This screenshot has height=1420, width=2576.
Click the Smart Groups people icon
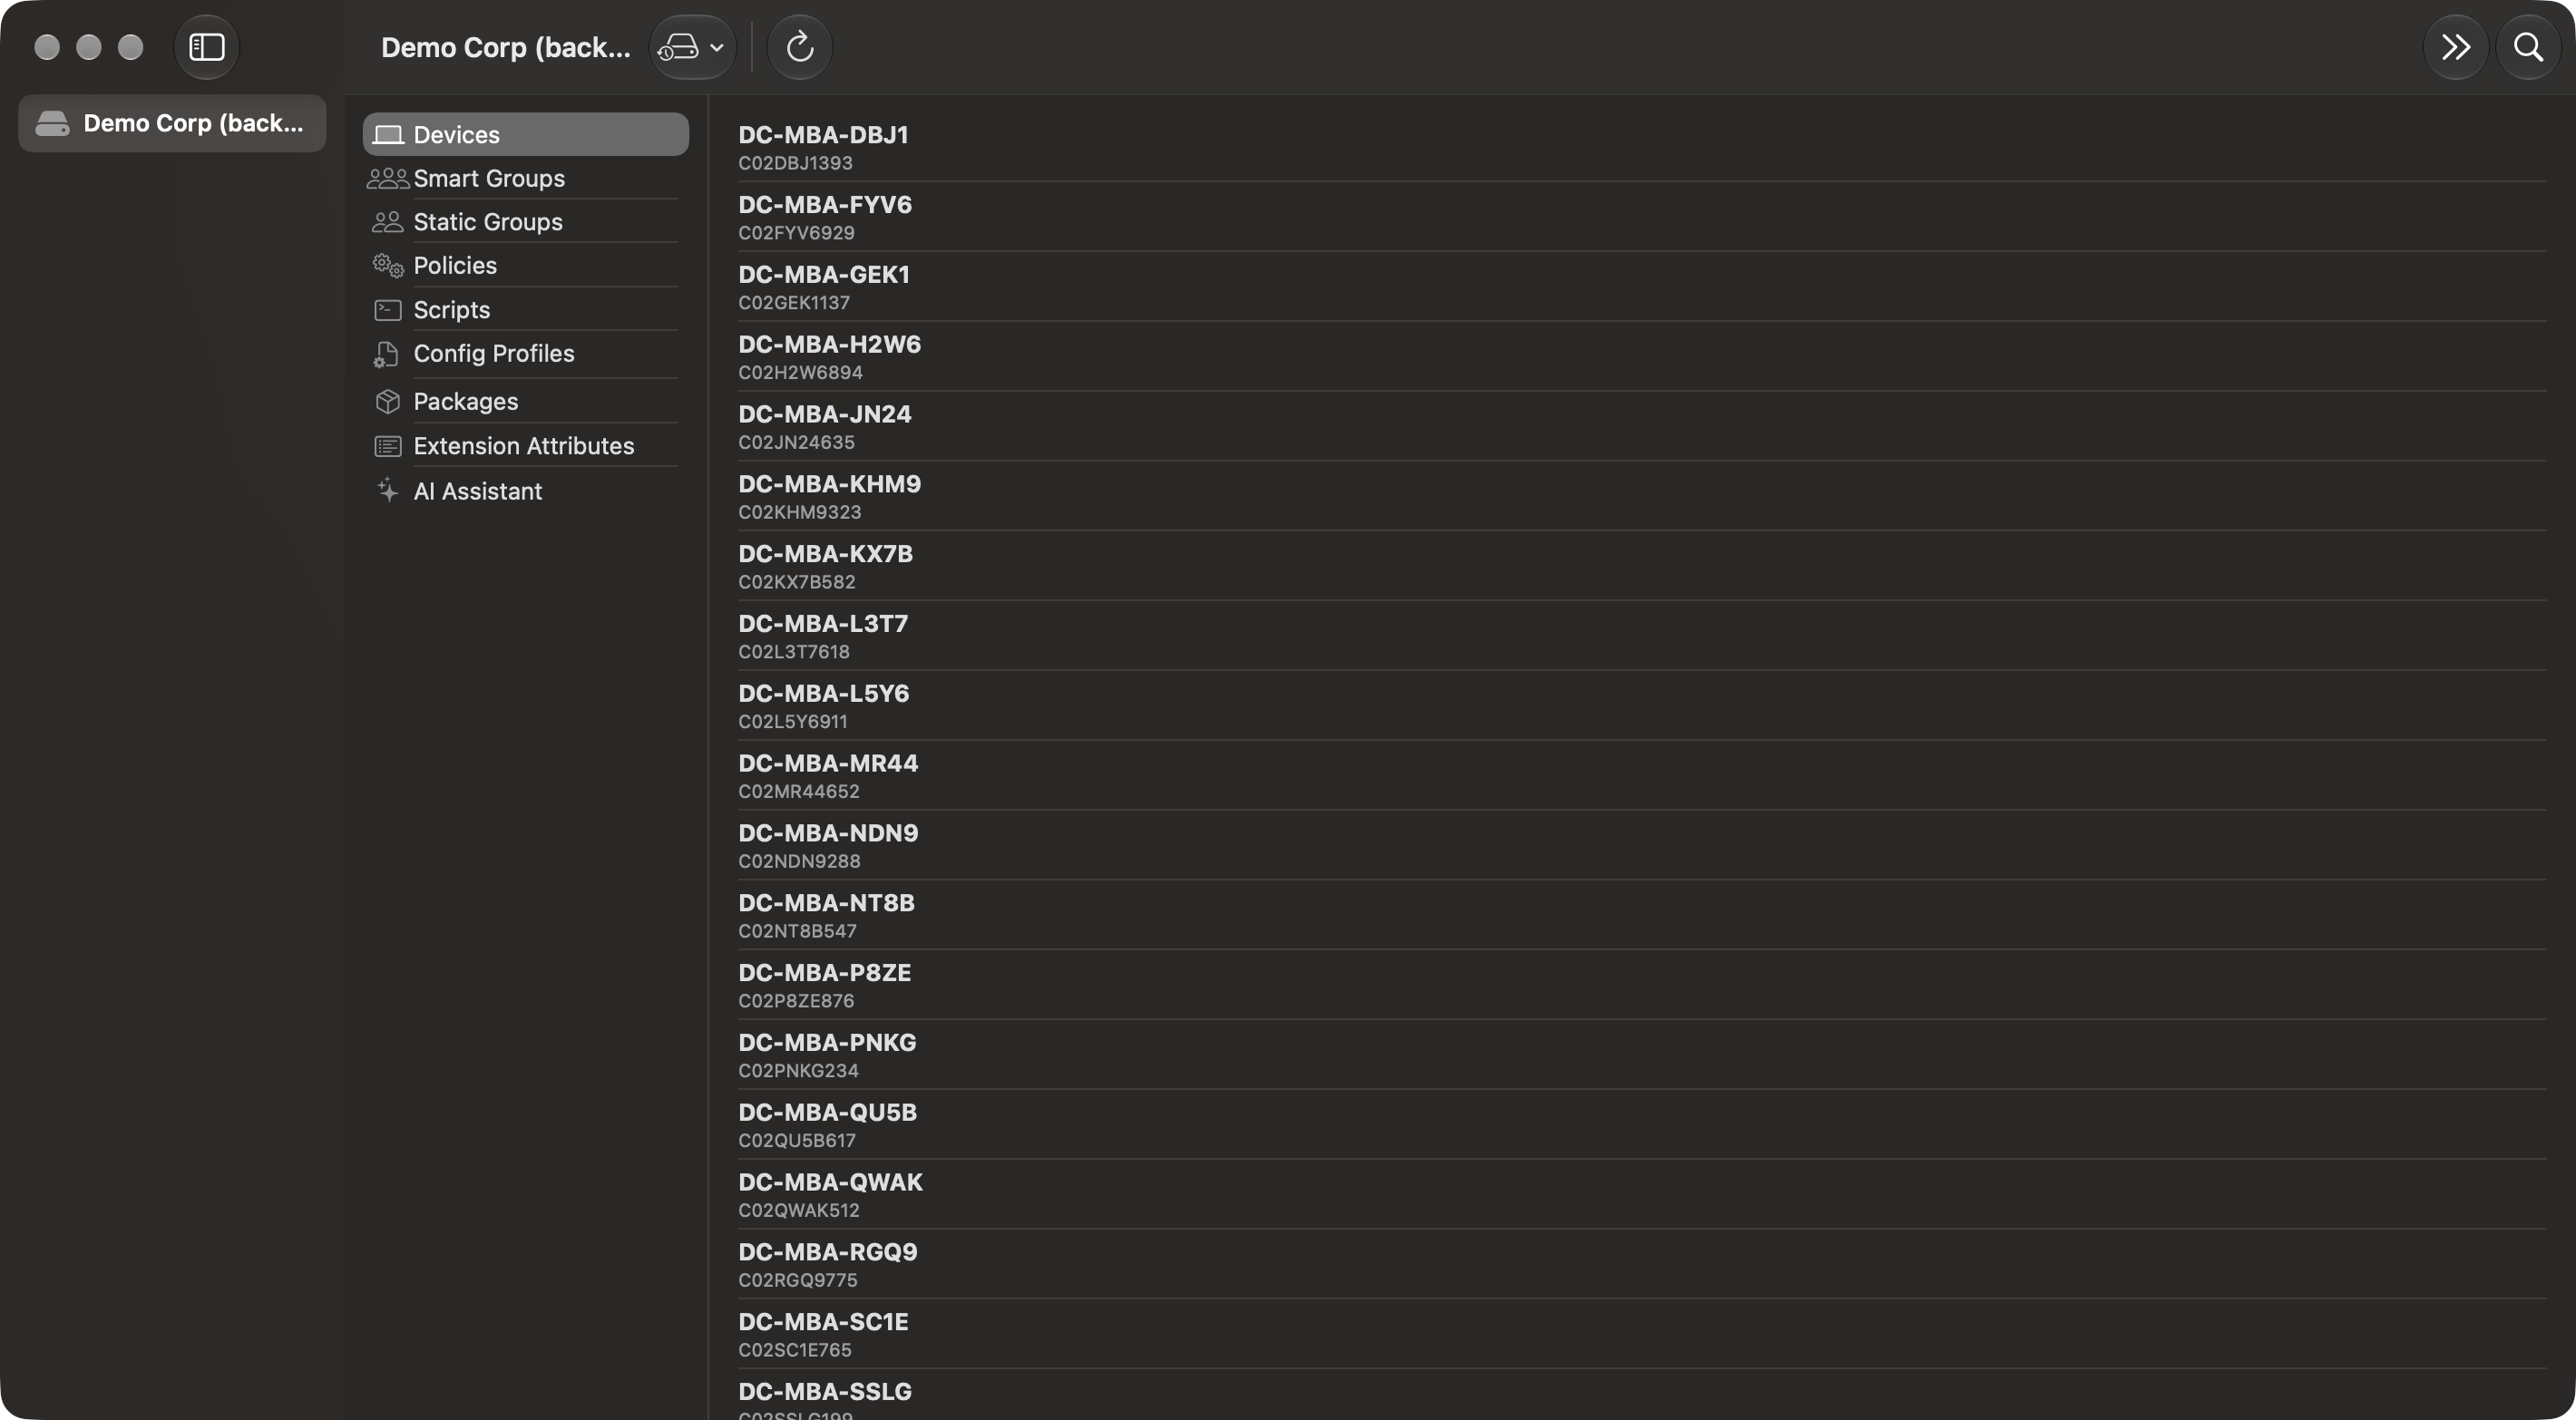(388, 178)
